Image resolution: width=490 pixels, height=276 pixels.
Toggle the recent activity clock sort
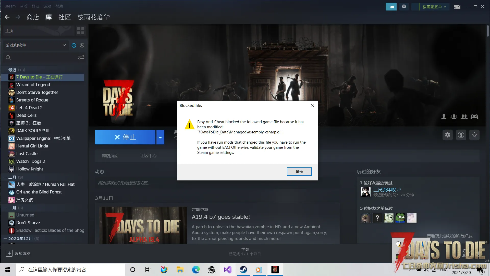[x=74, y=45]
